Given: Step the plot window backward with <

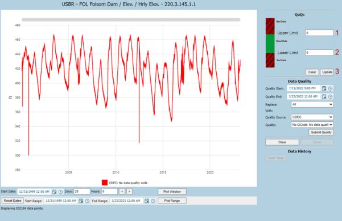Looking at the screenshot, I should tap(122, 192).
